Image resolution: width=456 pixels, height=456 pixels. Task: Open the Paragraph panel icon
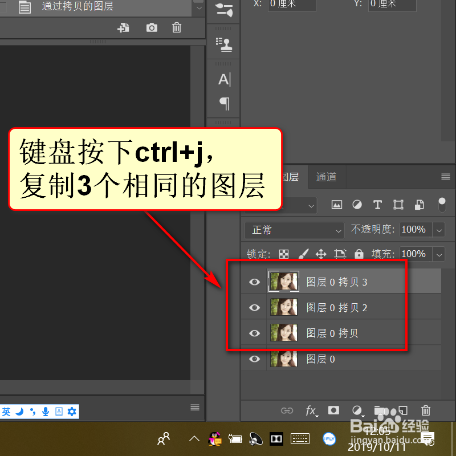point(225,104)
